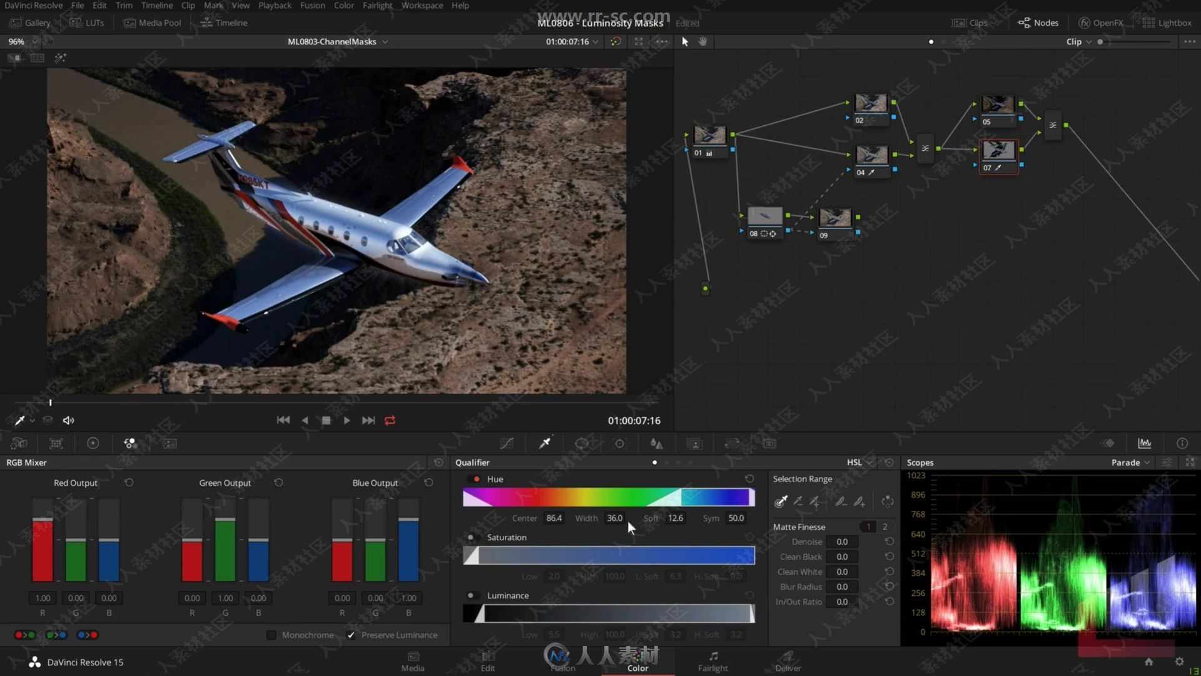Choose the feather add tool
The image size is (1201, 676).
(x=859, y=501)
